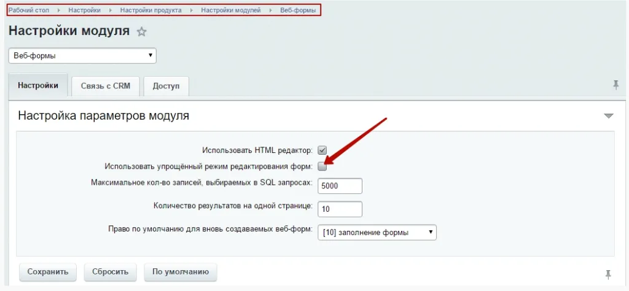Switch to the Связь с CRM tab
Image resolution: width=629 pixels, height=291 pixels.
(105, 86)
